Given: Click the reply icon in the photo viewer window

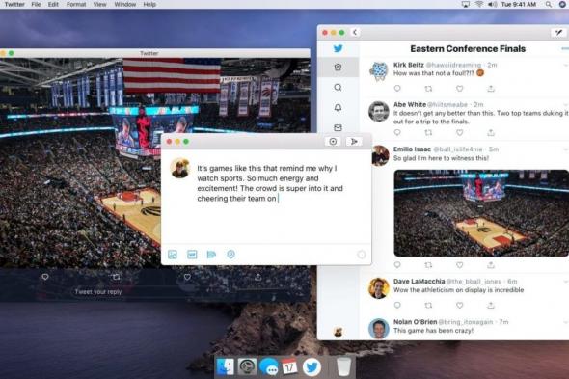Looking at the screenshot, I should 45,277.
